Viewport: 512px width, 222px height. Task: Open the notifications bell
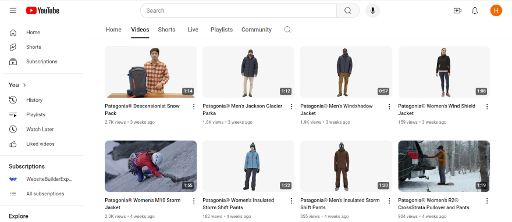coord(475,10)
